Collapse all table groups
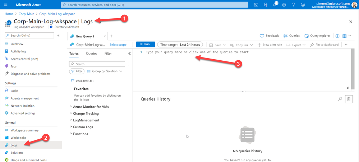Screen dimensions: 359x162 [83, 81]
